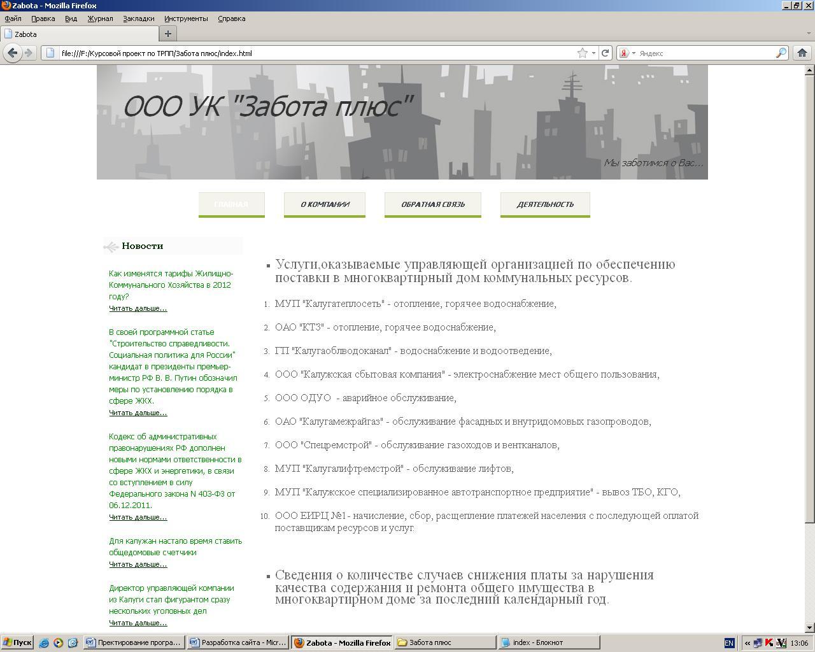Go back with the Back arrow button
815x652 pixels.
point(12,53)
